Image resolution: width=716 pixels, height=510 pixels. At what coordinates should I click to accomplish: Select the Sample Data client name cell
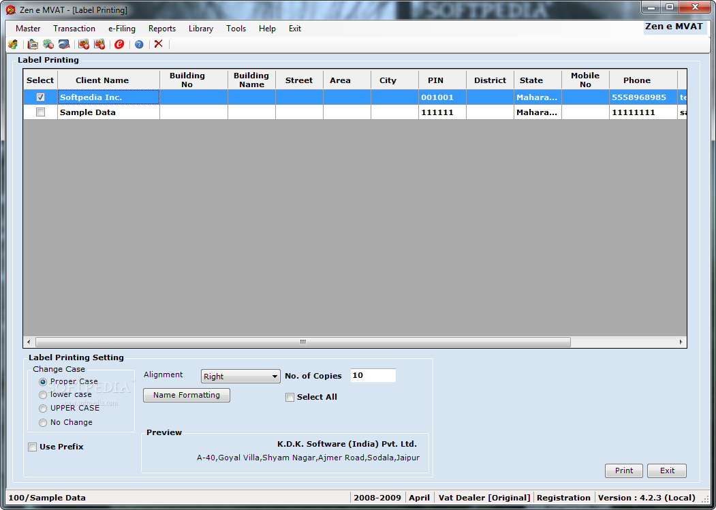pyautogui.click(x=109, y=112)
